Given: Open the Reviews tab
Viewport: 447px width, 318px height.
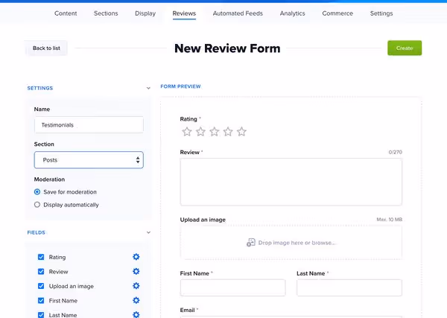Looking at the screenshot, I should point(184,13).
